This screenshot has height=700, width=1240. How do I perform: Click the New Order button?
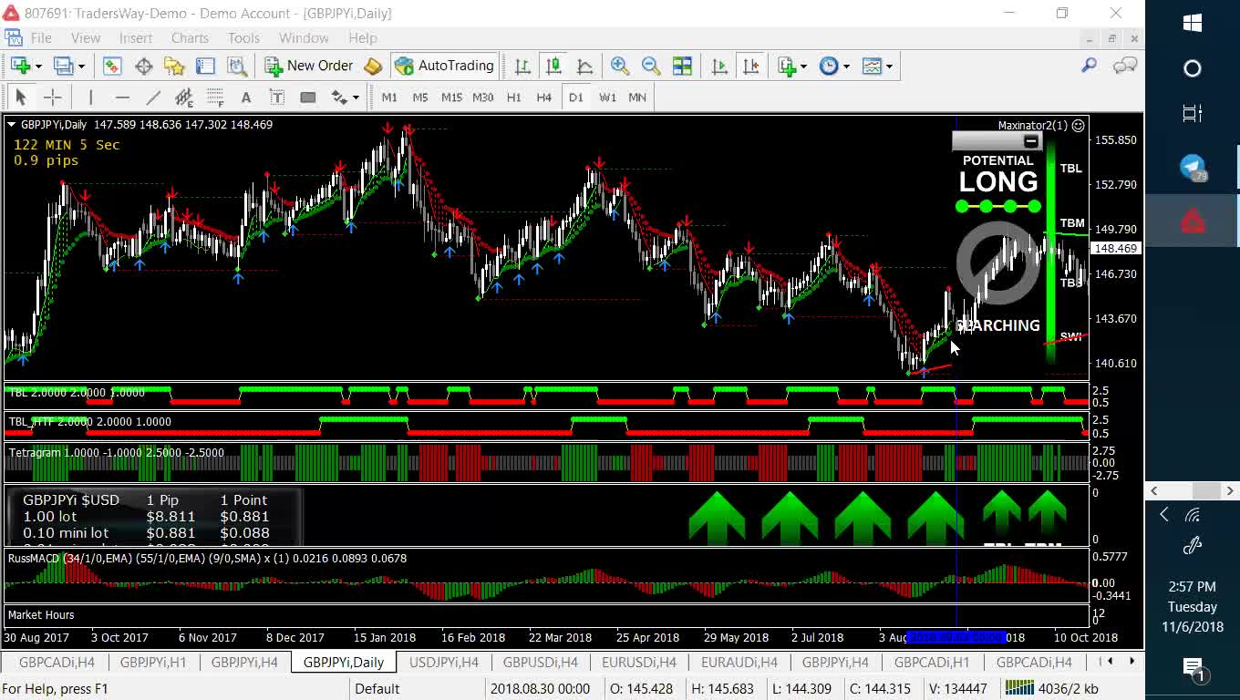(308, 66)
